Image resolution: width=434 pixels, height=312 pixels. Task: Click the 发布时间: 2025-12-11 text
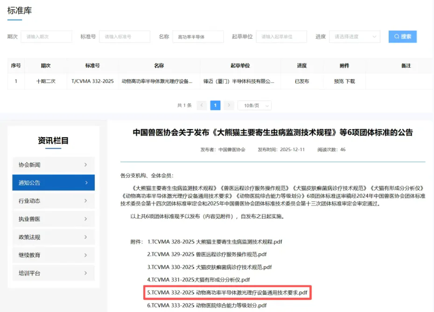pos(281,150)
